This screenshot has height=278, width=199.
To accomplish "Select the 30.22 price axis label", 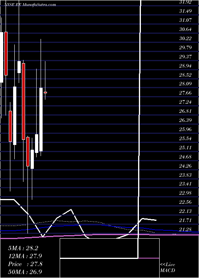I will pyautogui.click(x=186, y=38).
